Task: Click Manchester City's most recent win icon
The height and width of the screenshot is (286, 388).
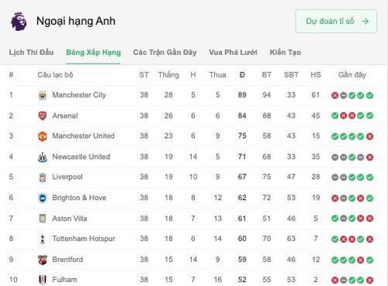Action: tap(369, 95)
